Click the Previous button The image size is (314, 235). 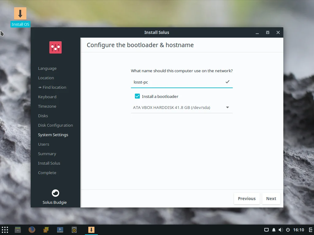[247, 199]
